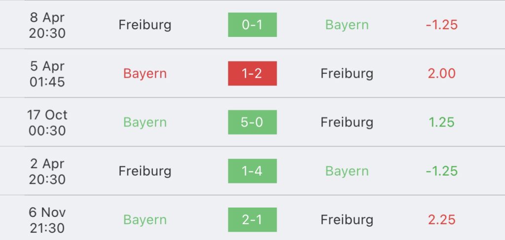Click the 2.00 handicap value
Screen dimensions: 505x240
(441, 74)
